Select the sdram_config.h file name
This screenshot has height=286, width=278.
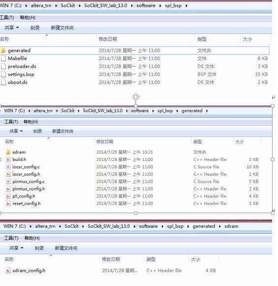point(29,271)
